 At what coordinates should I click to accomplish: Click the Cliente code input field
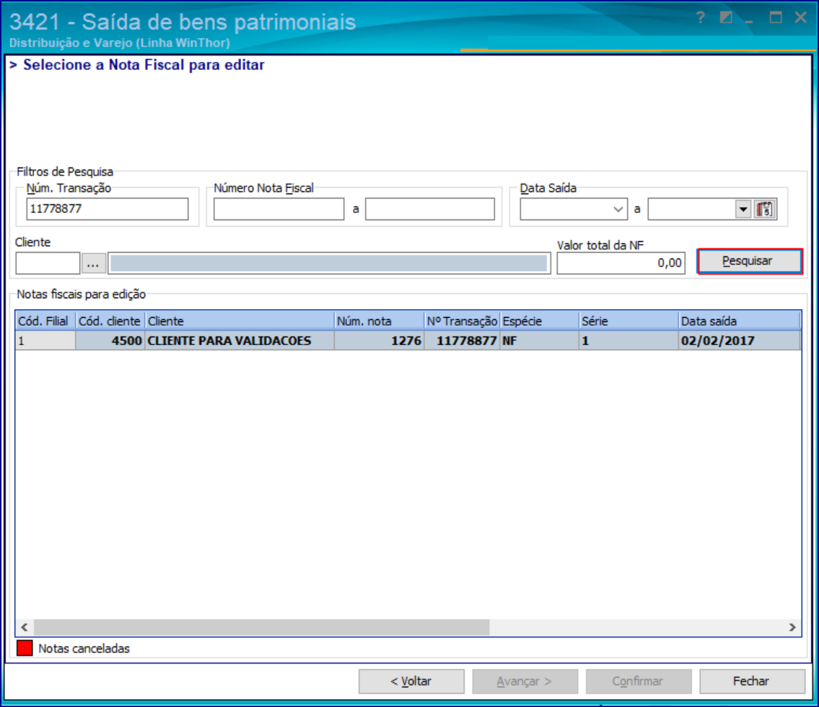point(48,263)
